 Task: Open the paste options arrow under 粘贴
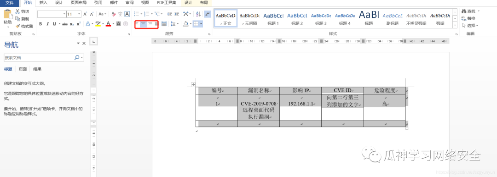pyautogui.click(x=8, y=27)
